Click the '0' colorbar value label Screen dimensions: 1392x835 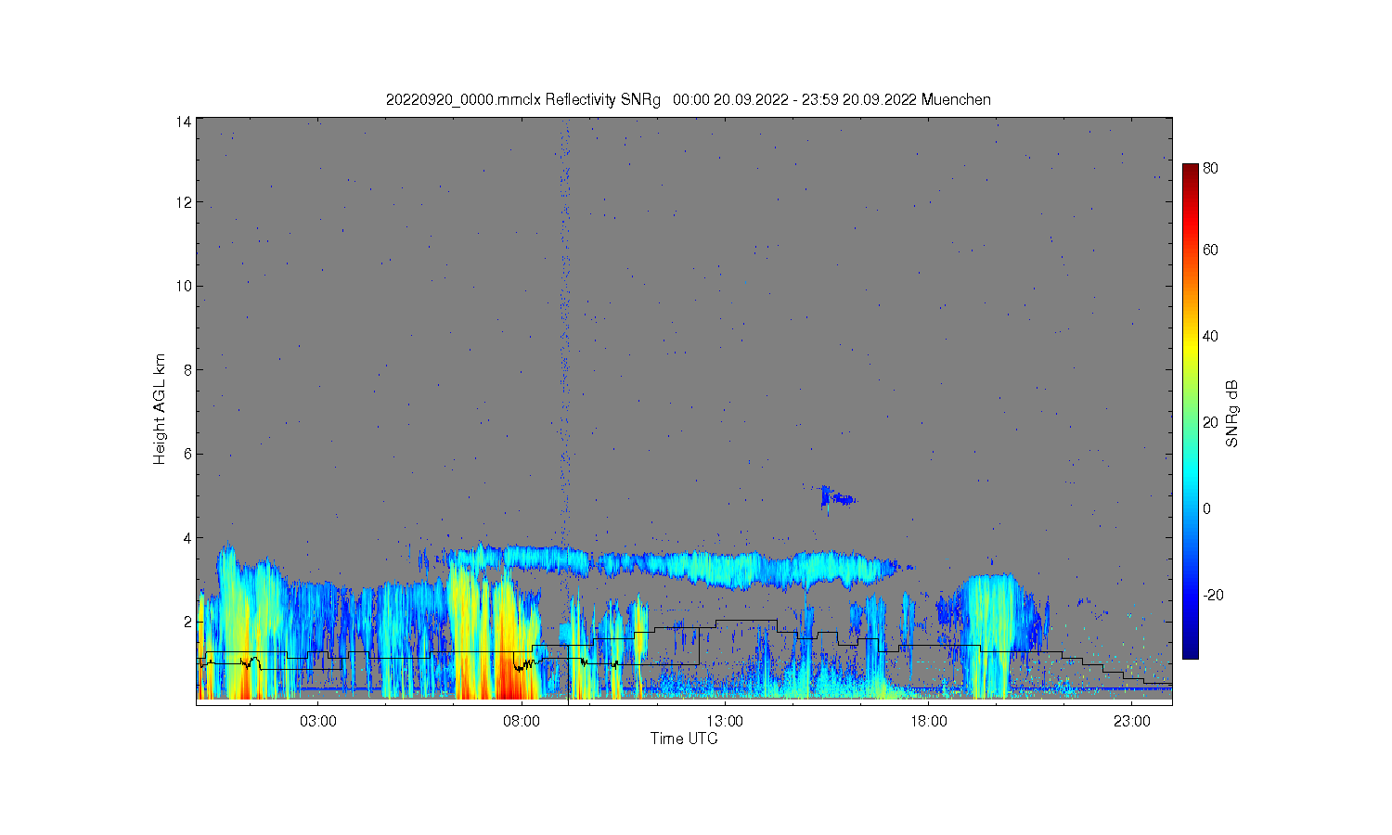(1206, 508)
